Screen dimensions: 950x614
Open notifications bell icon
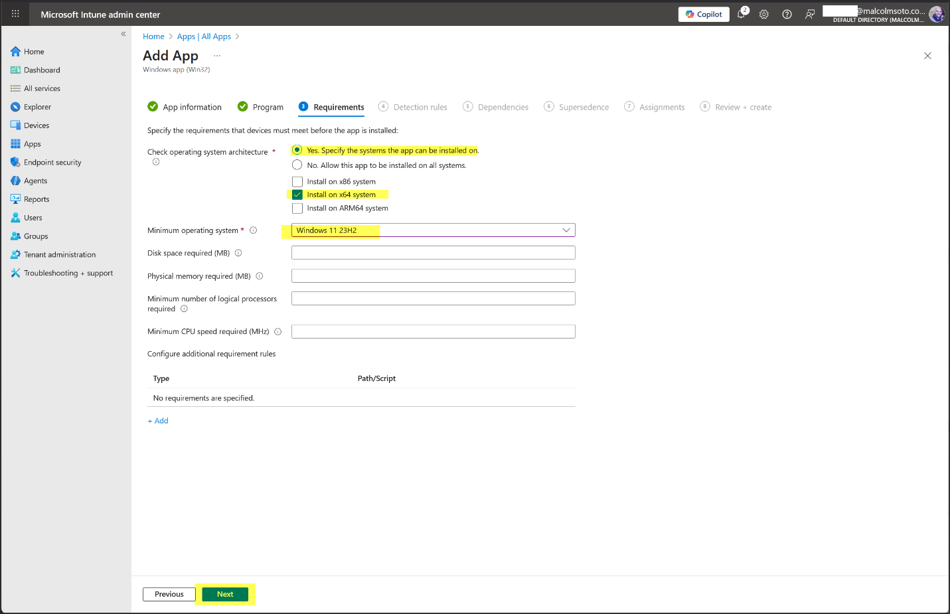point(742,14)
